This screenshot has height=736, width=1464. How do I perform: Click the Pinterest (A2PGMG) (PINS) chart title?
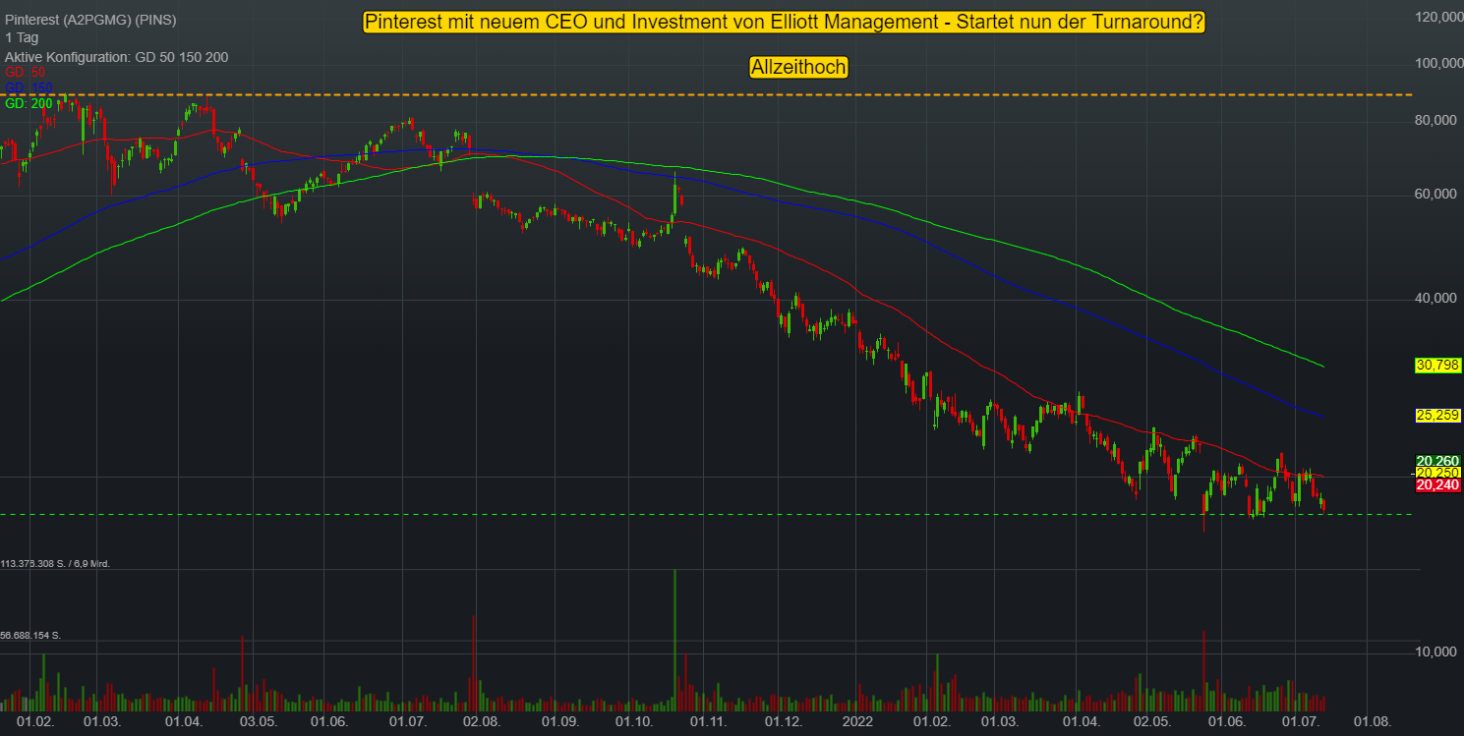91,20
